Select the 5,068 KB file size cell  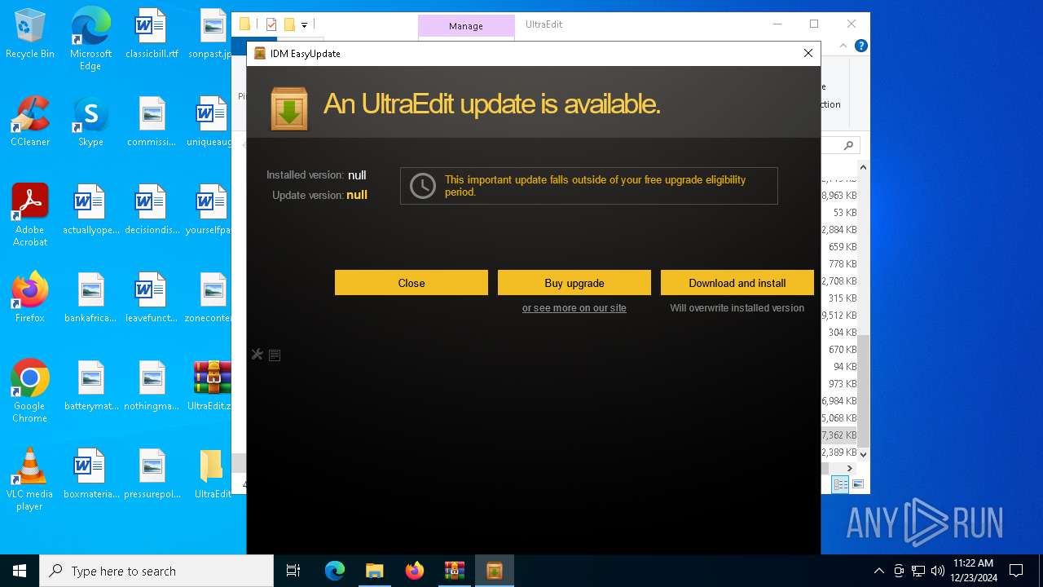pos(838,418)
